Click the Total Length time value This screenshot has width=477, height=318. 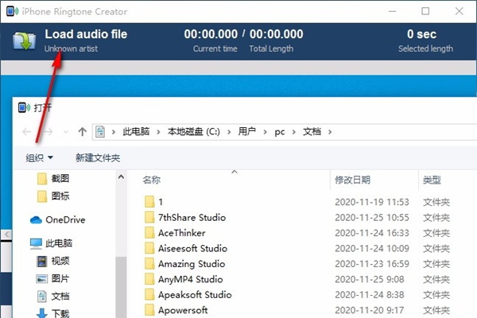tap(276, 34)
